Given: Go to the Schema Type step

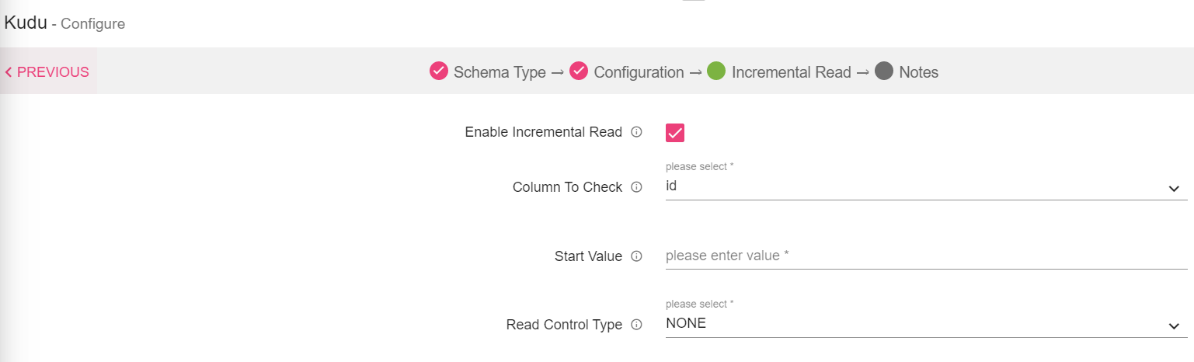Looking at the screenshot, I should click(x=500, y=72).
